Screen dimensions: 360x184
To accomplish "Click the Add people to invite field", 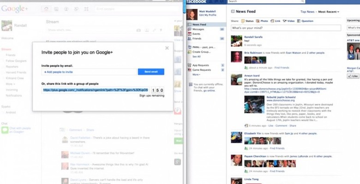I will pos(89,72).
